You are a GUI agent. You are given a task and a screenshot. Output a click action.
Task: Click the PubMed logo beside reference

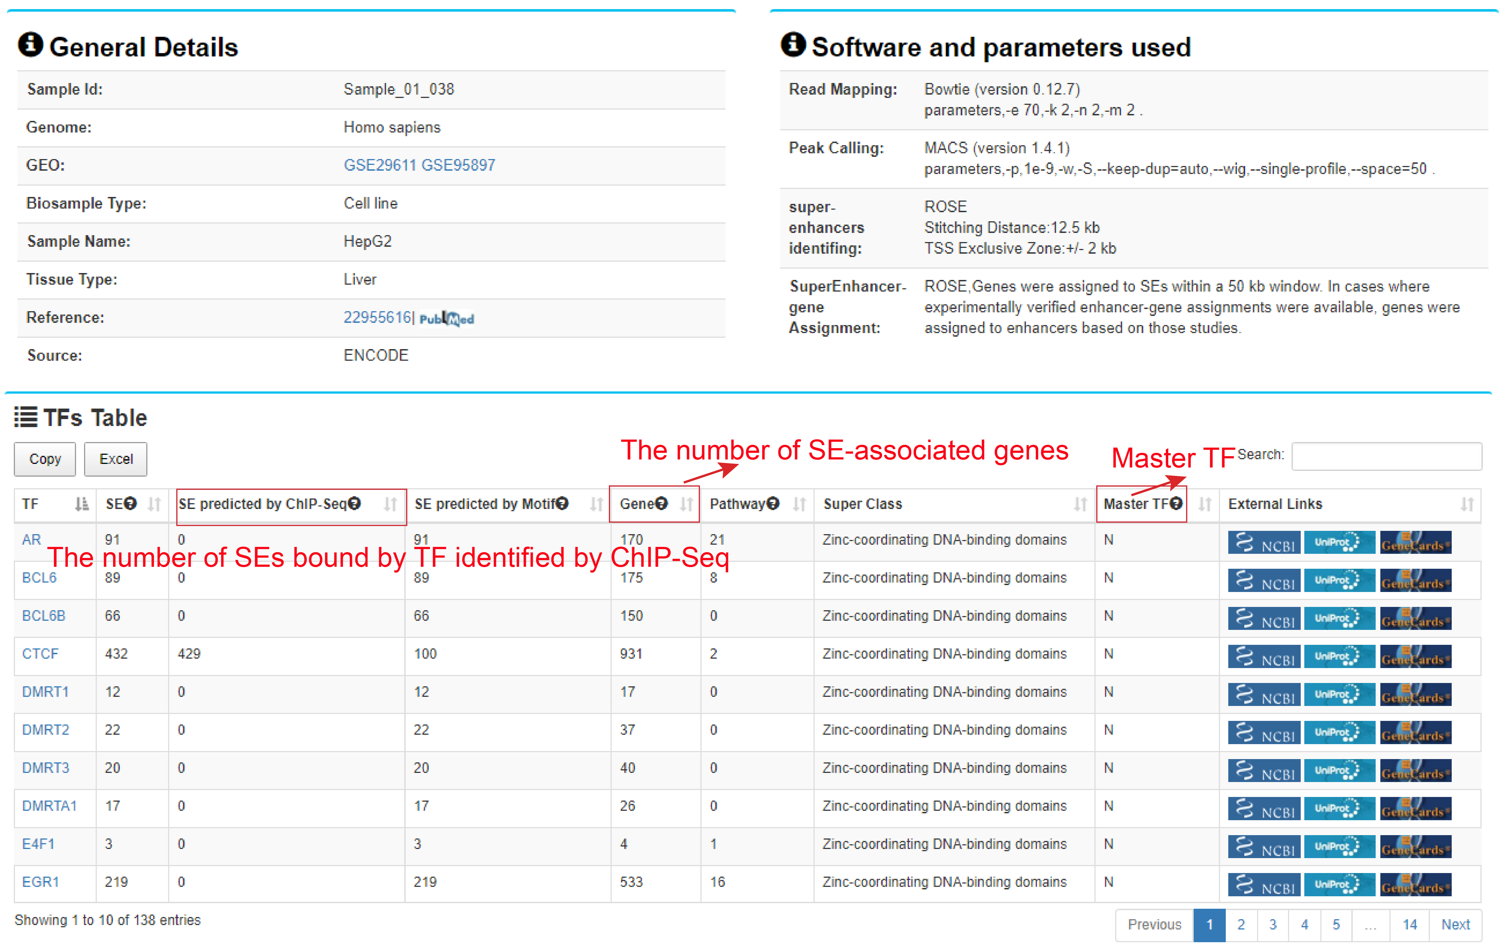pyautogui.click(x=446, y=319)
